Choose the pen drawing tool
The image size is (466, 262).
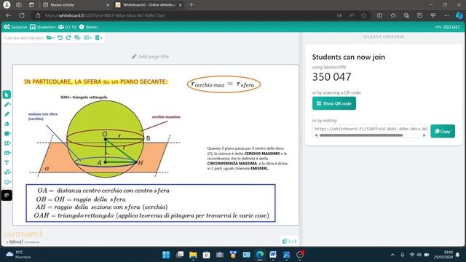(7, 105)
